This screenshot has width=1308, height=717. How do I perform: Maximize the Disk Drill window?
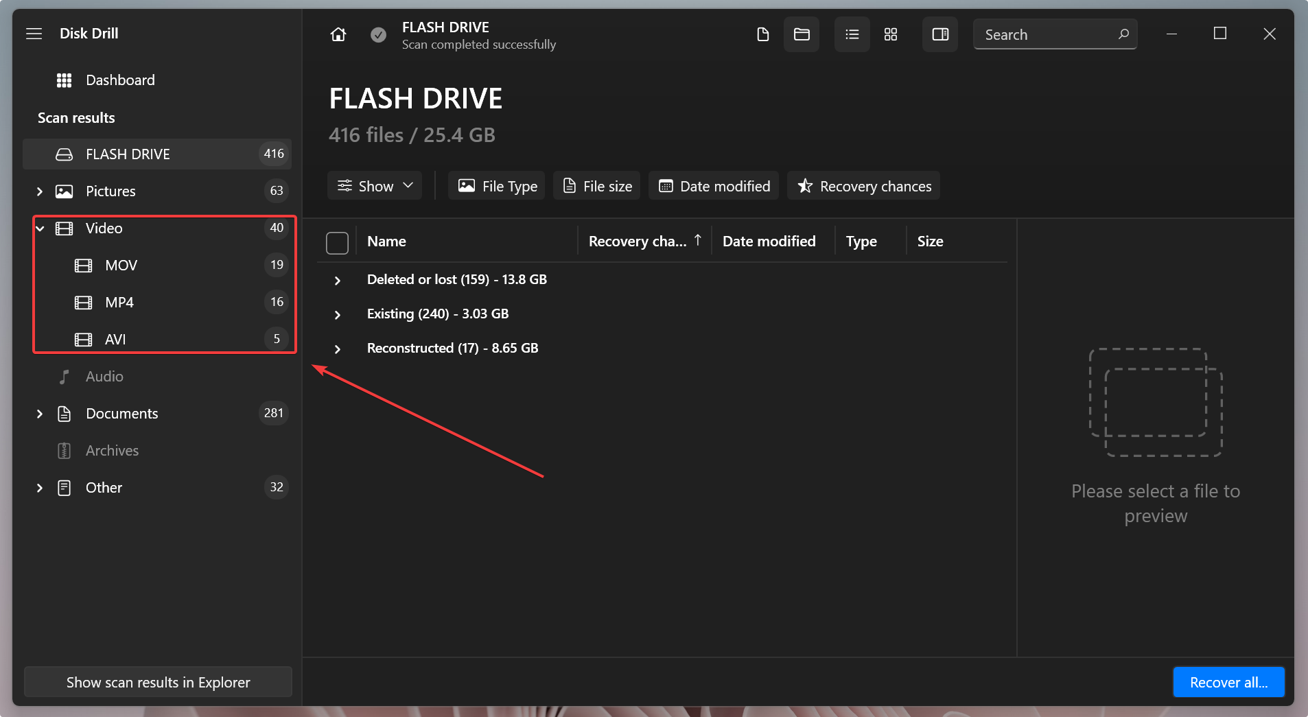[x=1220, y=34]
